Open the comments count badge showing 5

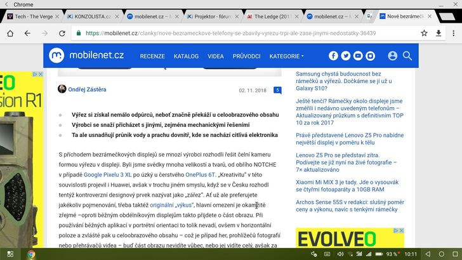pyautogui.click(x=277, y=90)
